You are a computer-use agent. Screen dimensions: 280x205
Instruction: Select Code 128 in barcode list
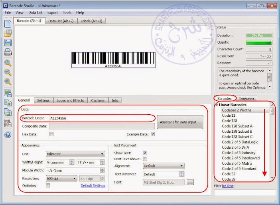click(229, 121)
